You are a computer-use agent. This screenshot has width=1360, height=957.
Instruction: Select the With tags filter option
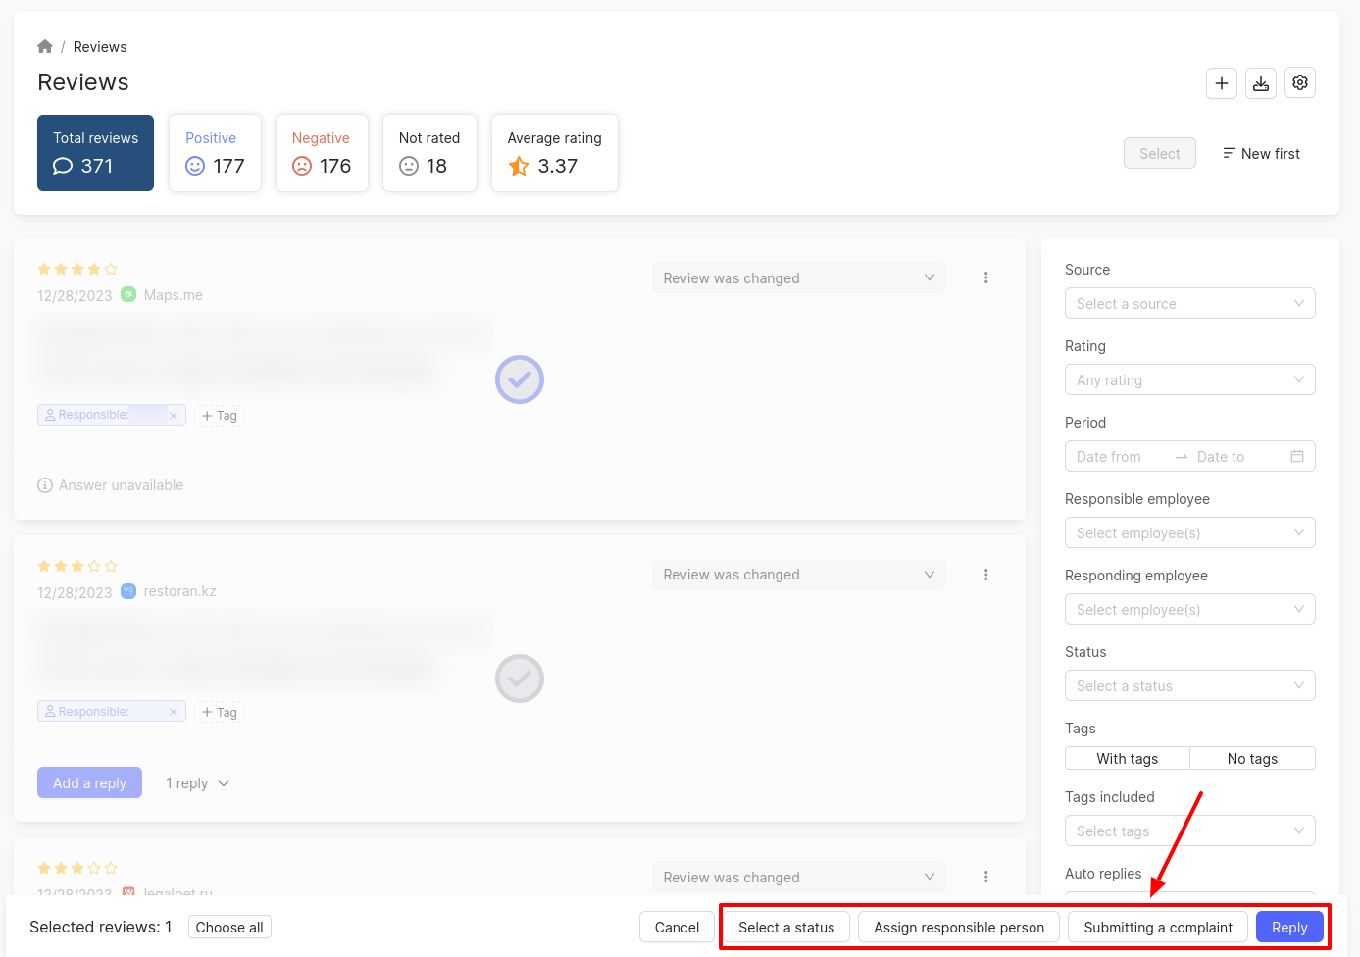pos(1127,759)
